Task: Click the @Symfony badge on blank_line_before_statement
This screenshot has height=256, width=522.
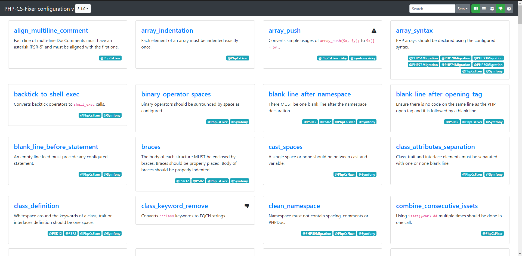Action: [112, 175]
